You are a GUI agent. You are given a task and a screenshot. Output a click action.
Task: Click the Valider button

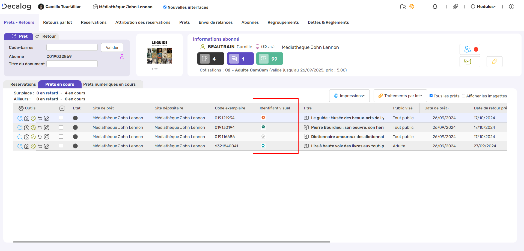[x=112, y=47]
